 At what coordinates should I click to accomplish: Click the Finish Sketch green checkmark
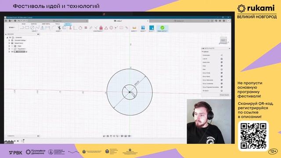[162, 28]
